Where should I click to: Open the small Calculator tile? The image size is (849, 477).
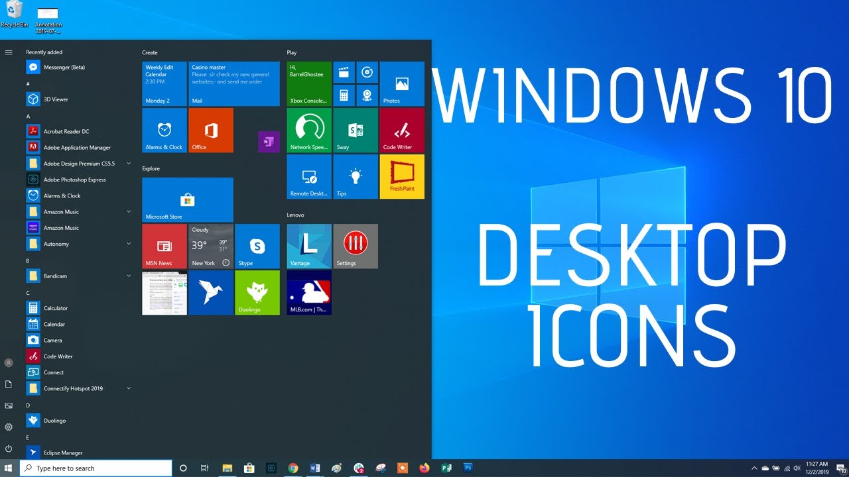pyautogui.click(x=344, y=95)
